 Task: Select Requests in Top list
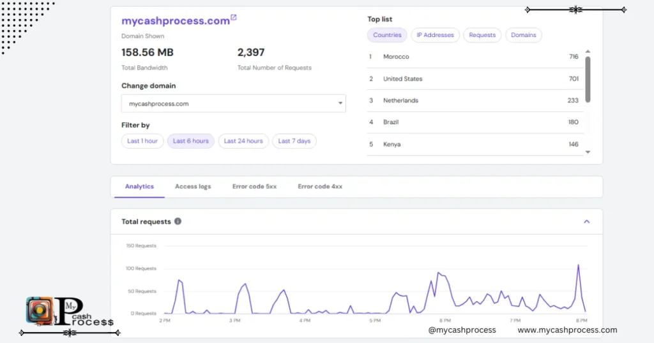(482, 35)
